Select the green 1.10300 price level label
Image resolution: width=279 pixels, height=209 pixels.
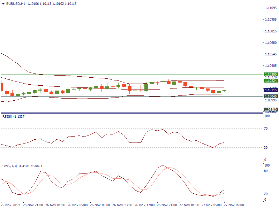click(271, 75)
